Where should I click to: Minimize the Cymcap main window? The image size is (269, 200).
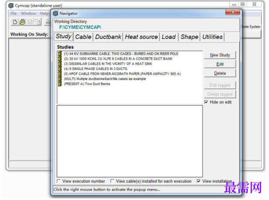pyautogui.click(x=234, y=4)
